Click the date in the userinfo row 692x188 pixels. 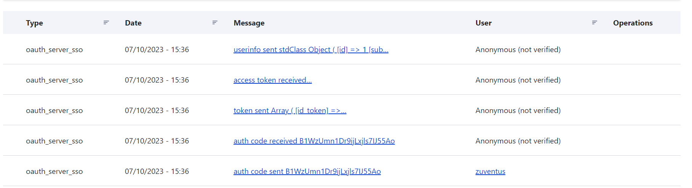(157, 50)
